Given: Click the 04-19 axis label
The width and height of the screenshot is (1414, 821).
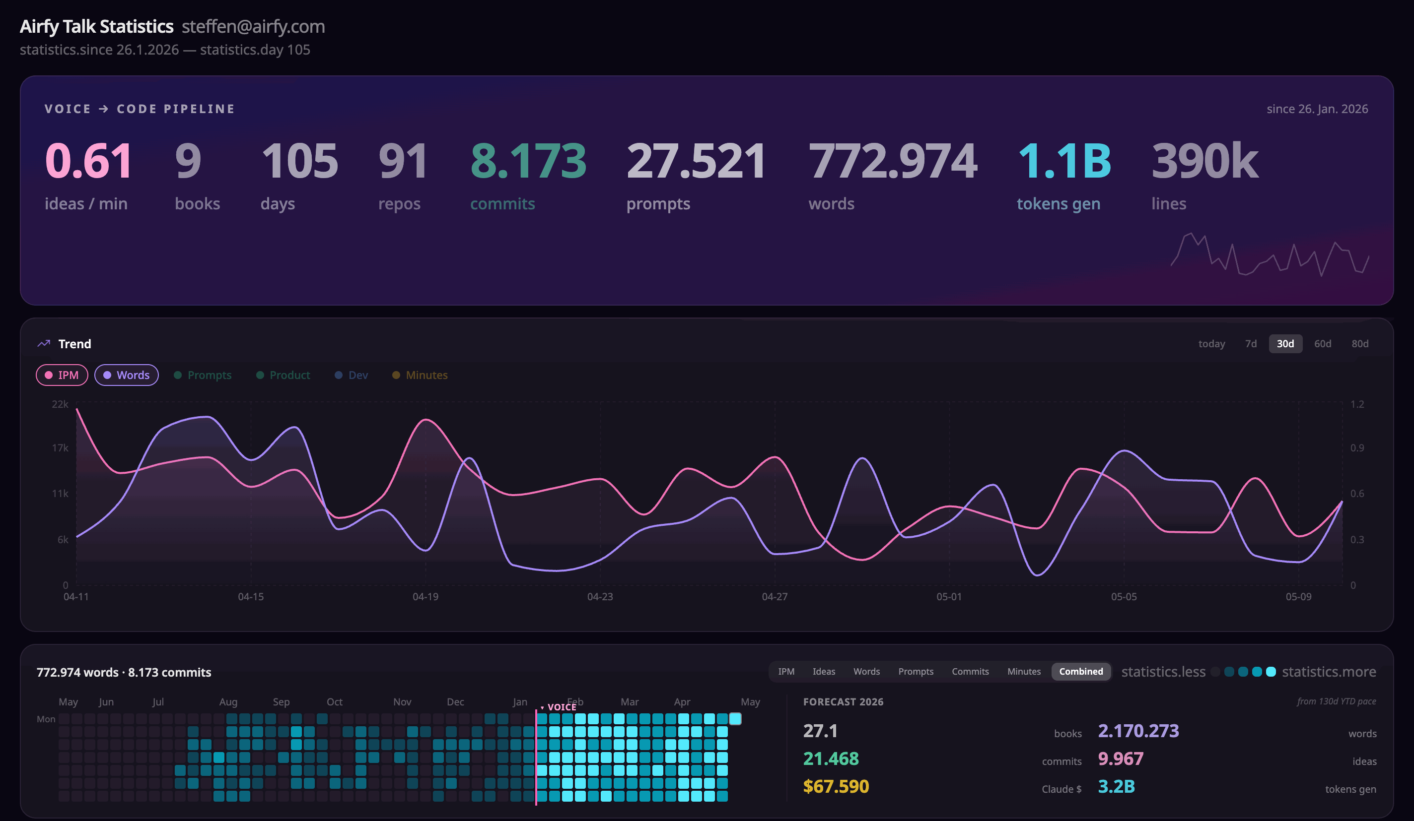Looking at the screenshot, I should pyautogui.click(x=425, y=597).
